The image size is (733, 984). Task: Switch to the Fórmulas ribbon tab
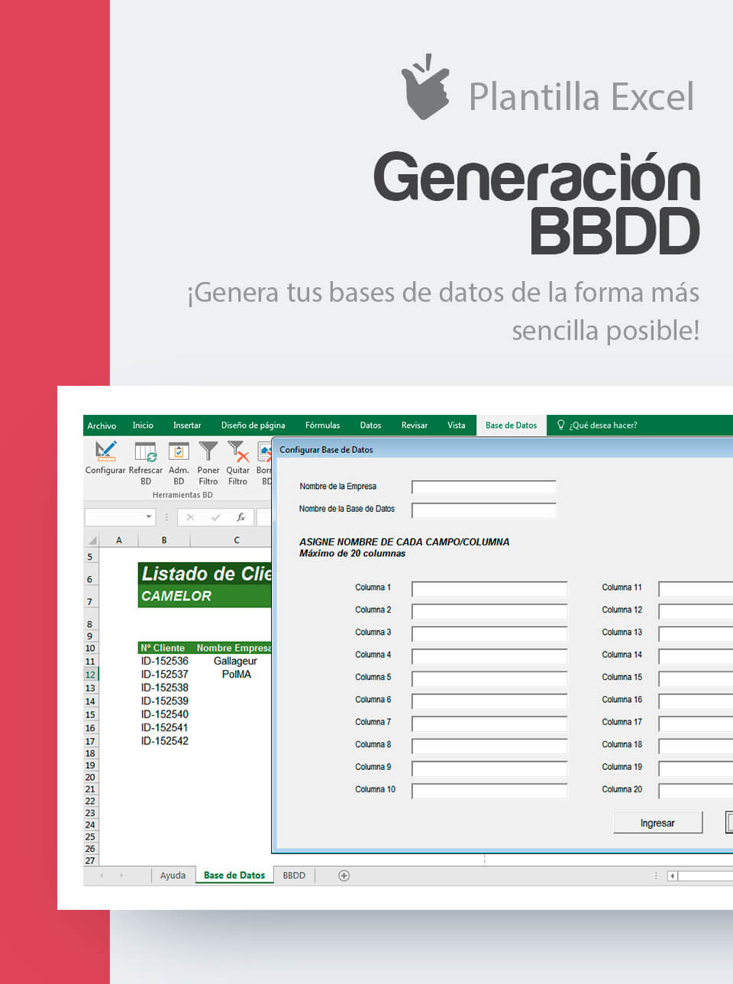(323, 426)
